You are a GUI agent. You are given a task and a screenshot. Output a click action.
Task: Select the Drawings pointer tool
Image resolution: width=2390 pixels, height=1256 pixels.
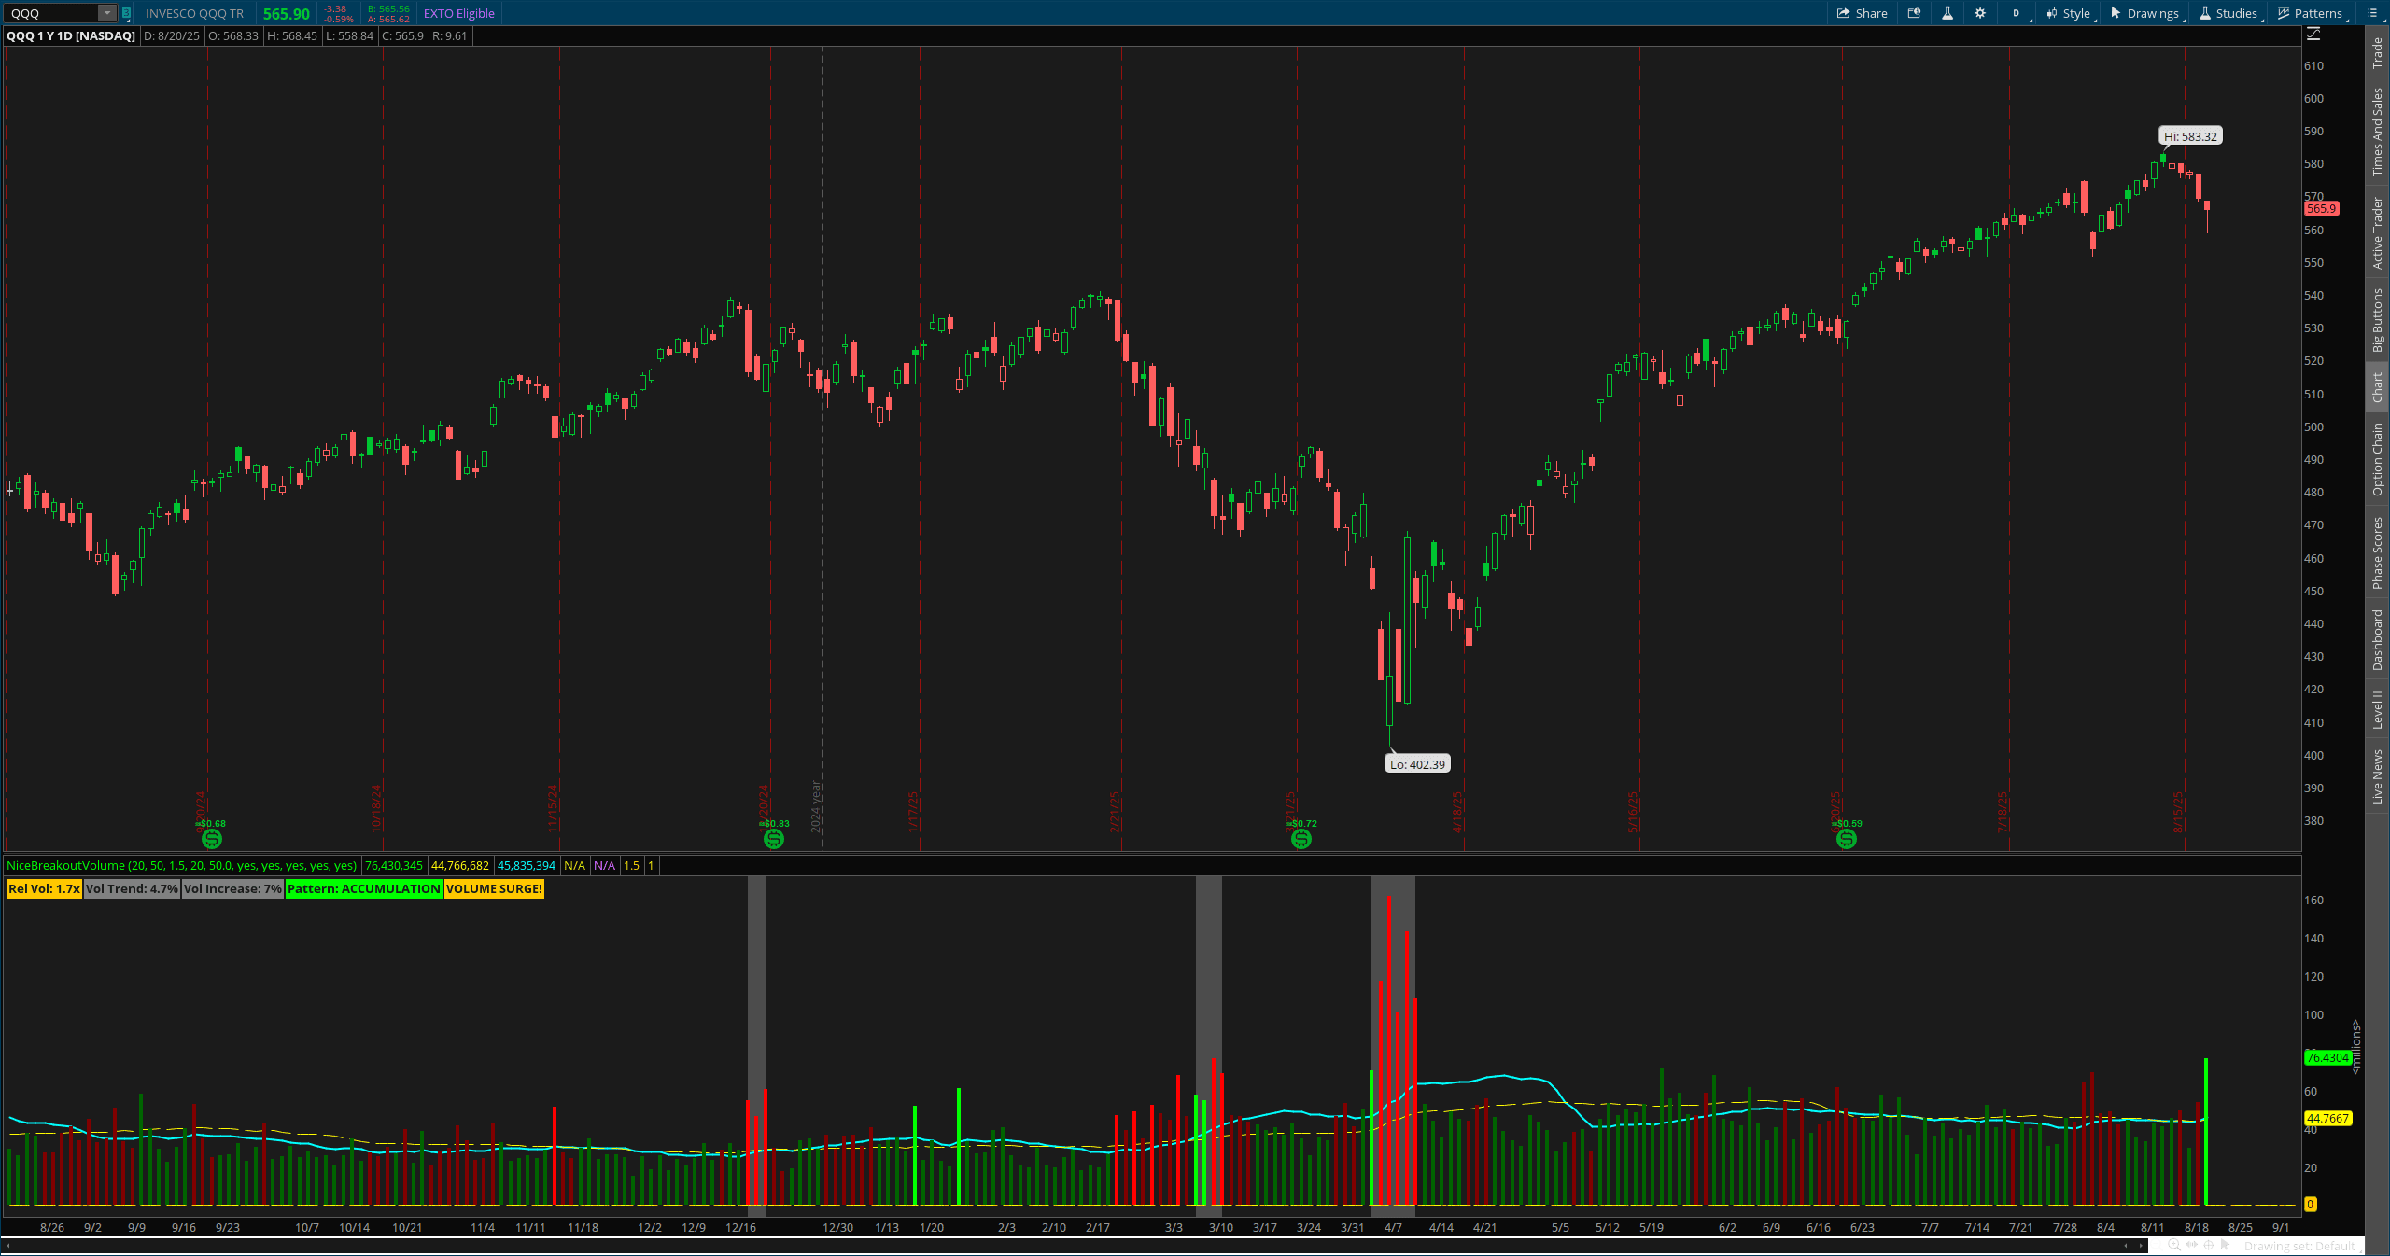[2115, 13]
